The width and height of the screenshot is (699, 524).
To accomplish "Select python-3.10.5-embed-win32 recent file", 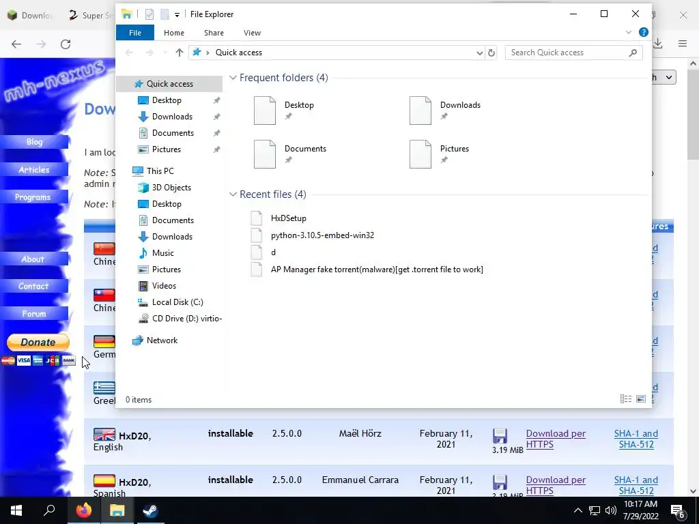I will coord(322,235).
